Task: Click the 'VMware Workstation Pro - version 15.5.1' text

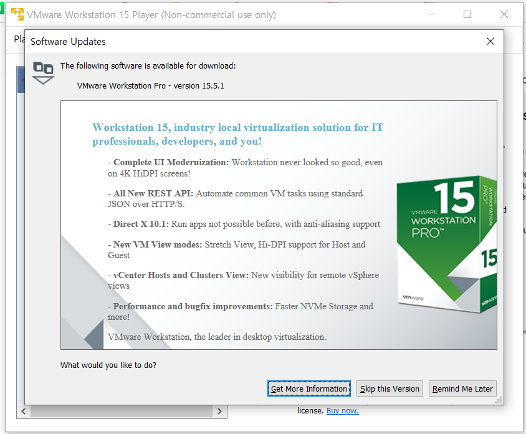Action: pyautogui.click(x=150, y=86)
